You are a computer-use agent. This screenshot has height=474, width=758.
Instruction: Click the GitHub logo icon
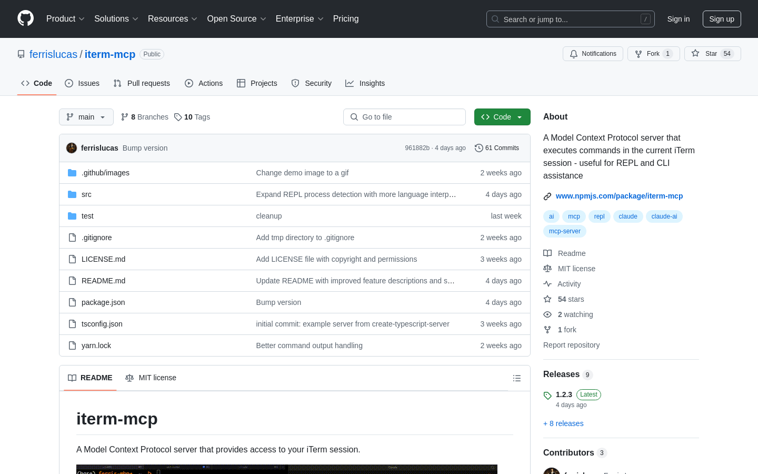(26, 18)
